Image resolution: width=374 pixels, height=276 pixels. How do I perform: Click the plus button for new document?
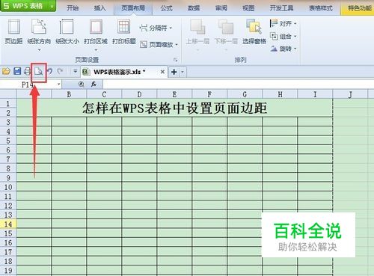click(174, 72)
